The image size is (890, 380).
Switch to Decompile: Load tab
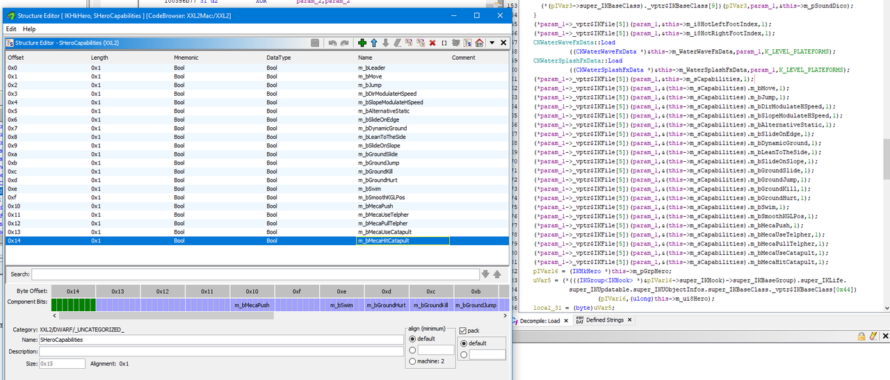[x=540, y=320]
